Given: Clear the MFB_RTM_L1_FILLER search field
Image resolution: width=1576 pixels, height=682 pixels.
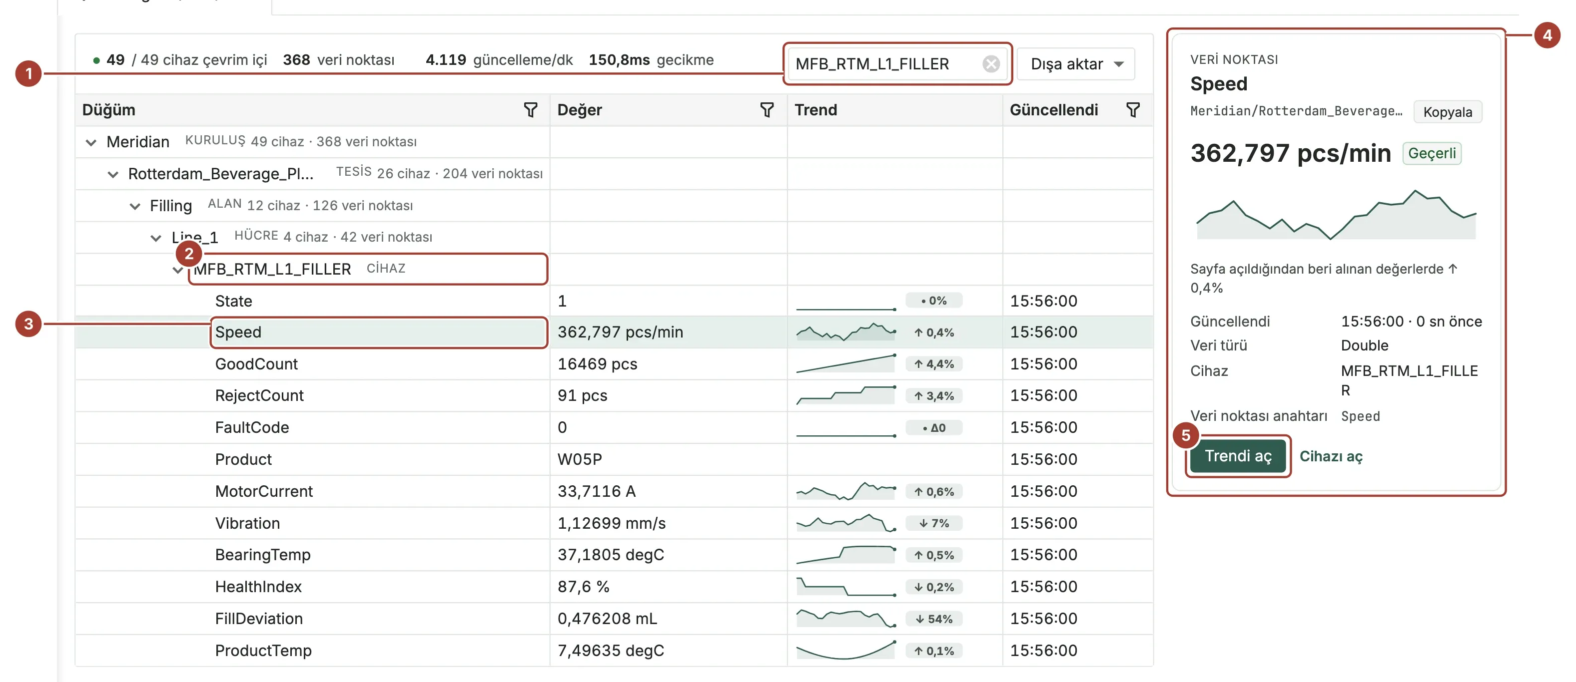Looking at the screenshot, I should pos(990,63).
